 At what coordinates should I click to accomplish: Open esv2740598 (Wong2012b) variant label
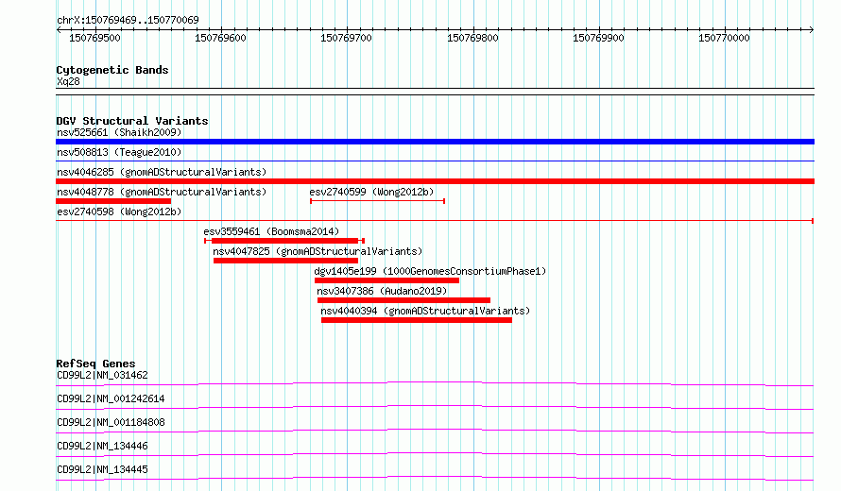(119, 212)
